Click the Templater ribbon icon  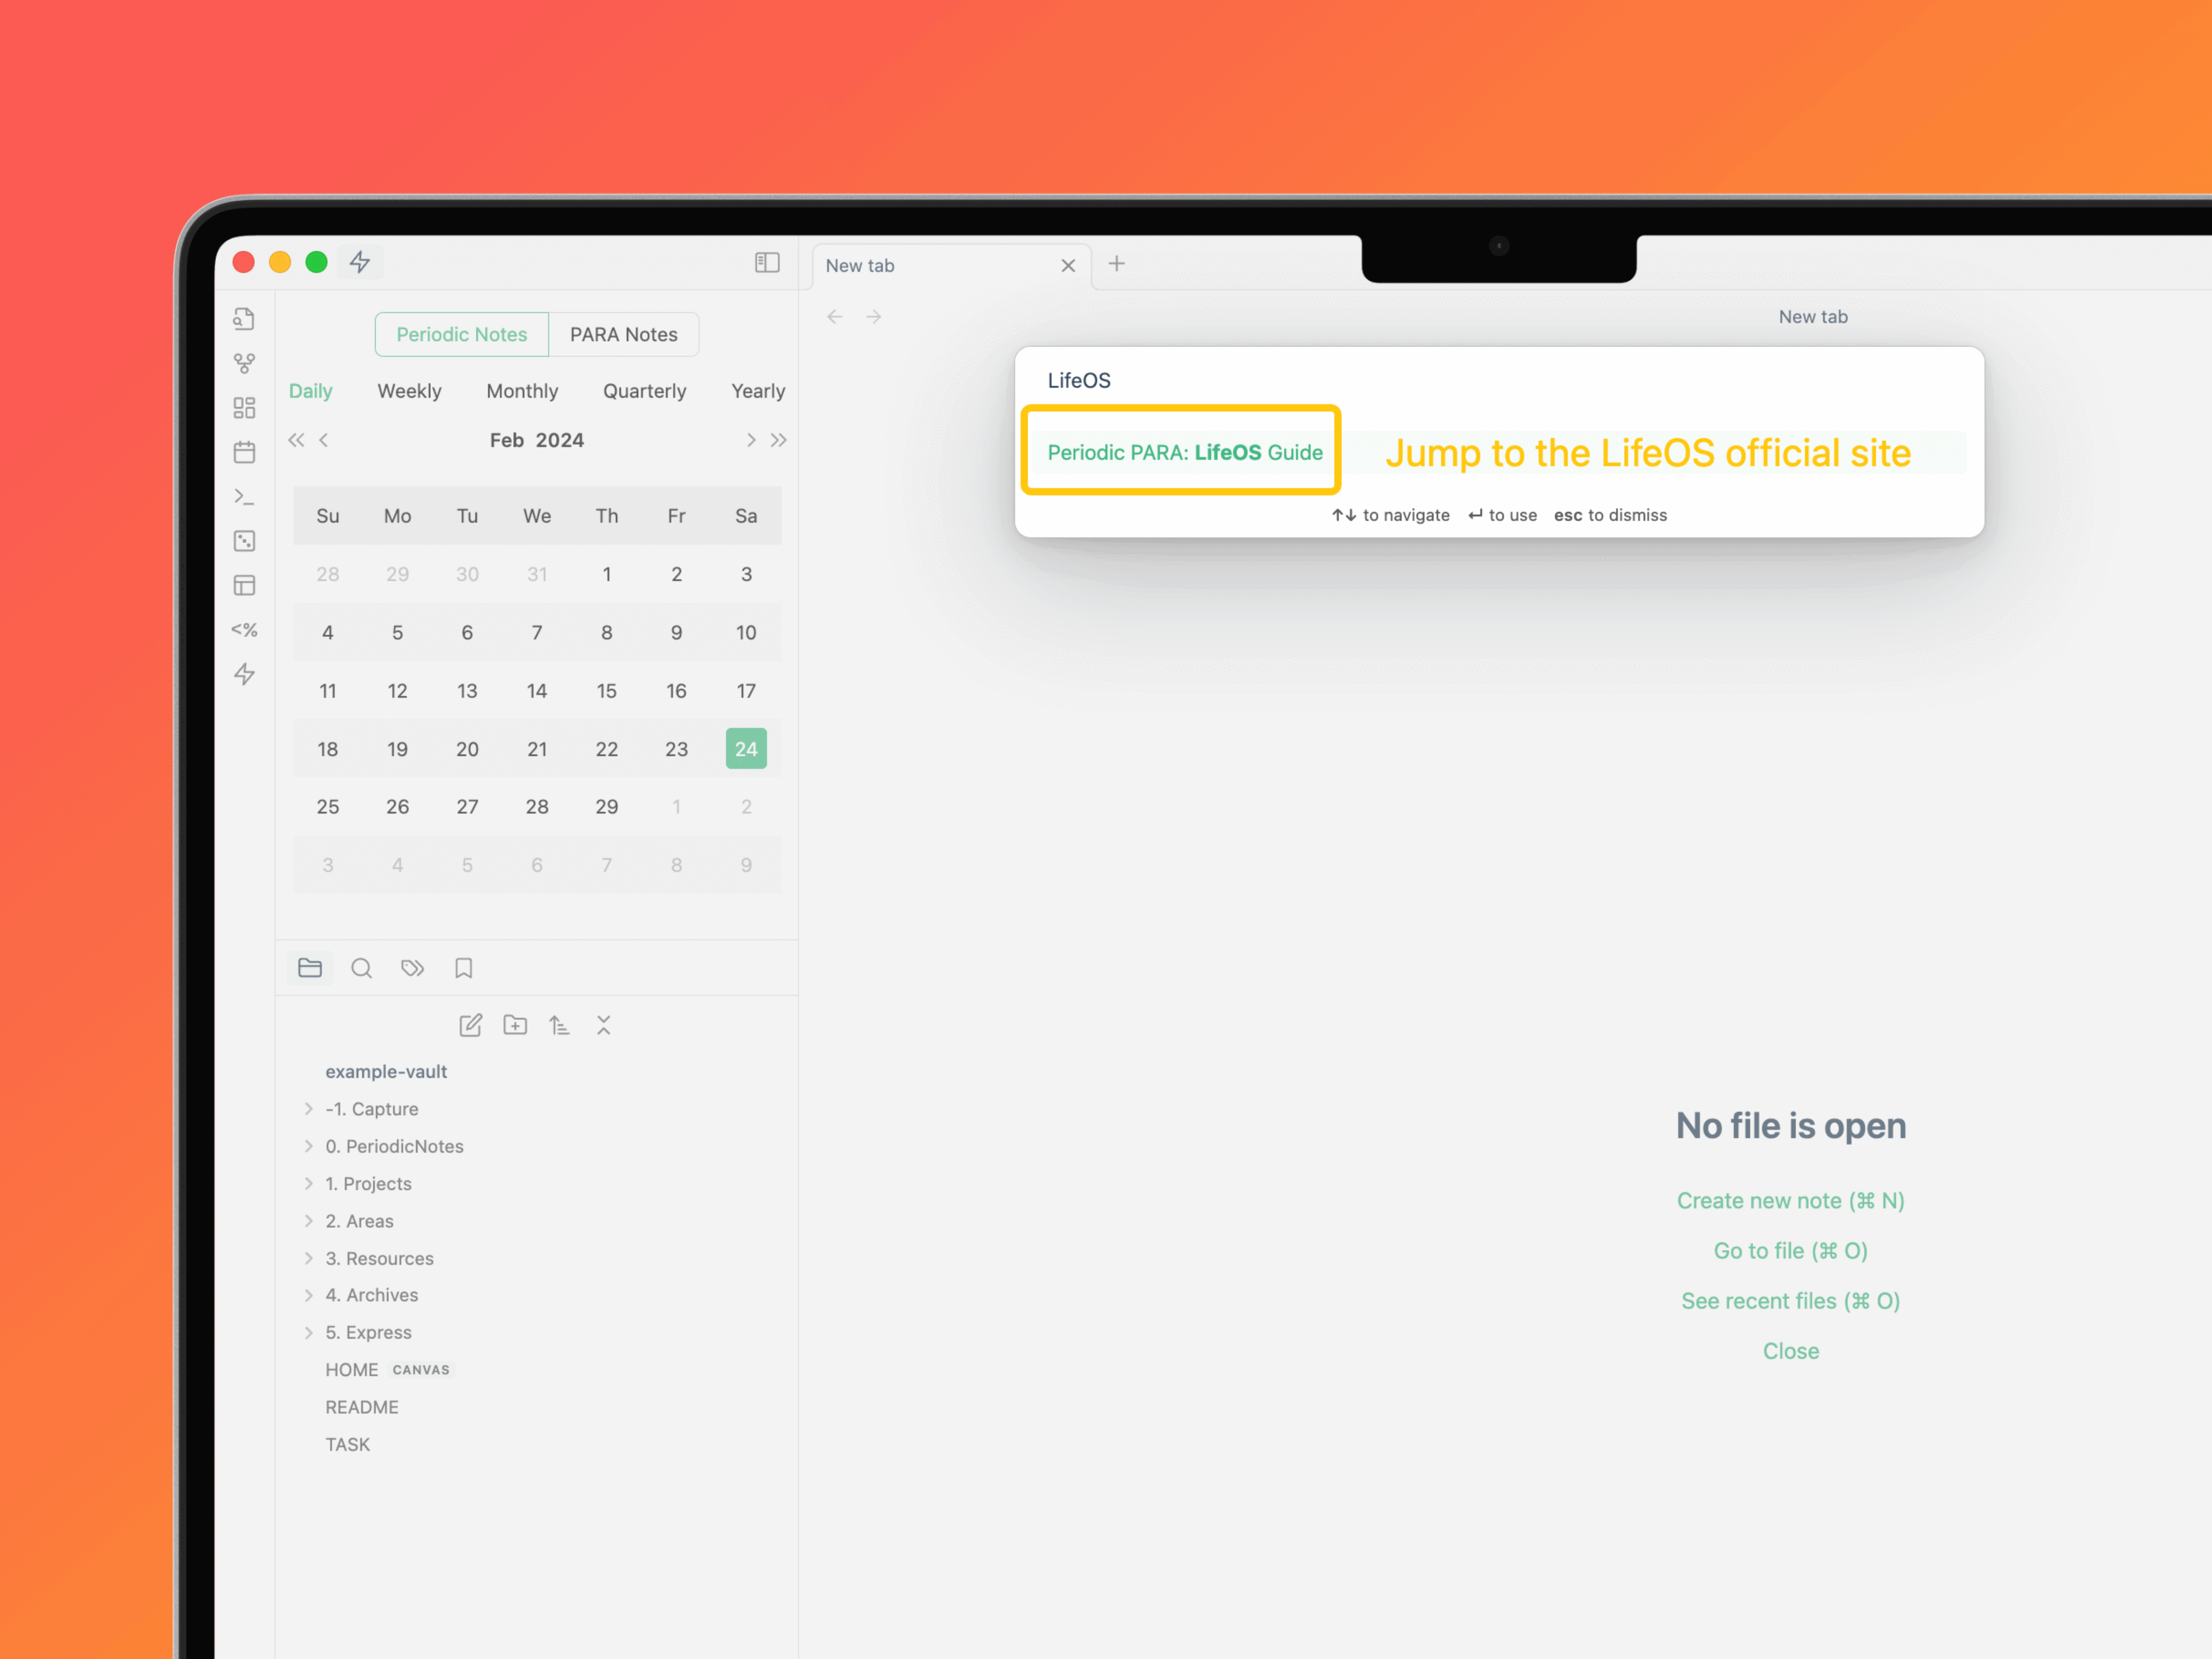[x=244, y=630]
